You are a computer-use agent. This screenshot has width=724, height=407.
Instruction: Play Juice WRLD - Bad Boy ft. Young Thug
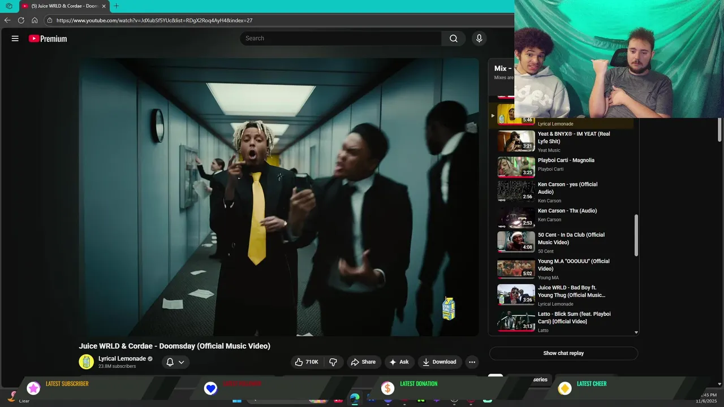tap(572, 291)
